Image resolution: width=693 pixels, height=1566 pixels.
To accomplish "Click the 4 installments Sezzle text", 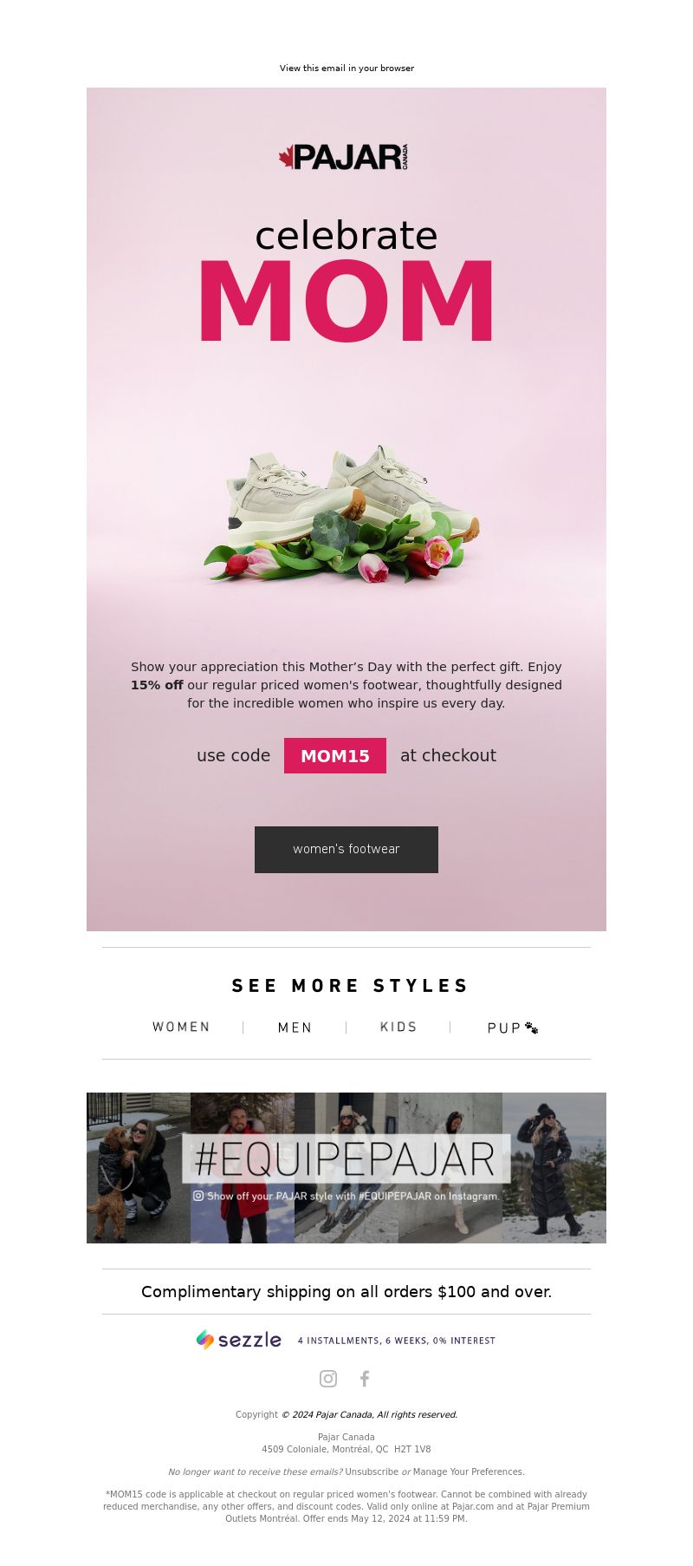I will click(397, 1341).
